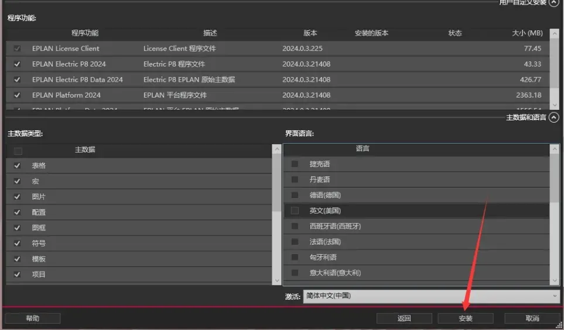This screenshot has width=564, height=330.
Task: Select 'Electric P8 程序文件' description cell
Action: click(x=174, y=64)
